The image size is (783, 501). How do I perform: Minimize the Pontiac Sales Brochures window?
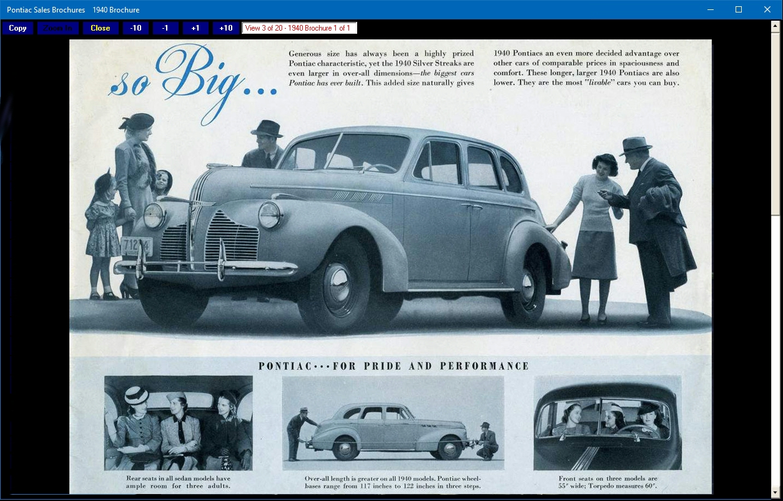(x=710, y=9)
